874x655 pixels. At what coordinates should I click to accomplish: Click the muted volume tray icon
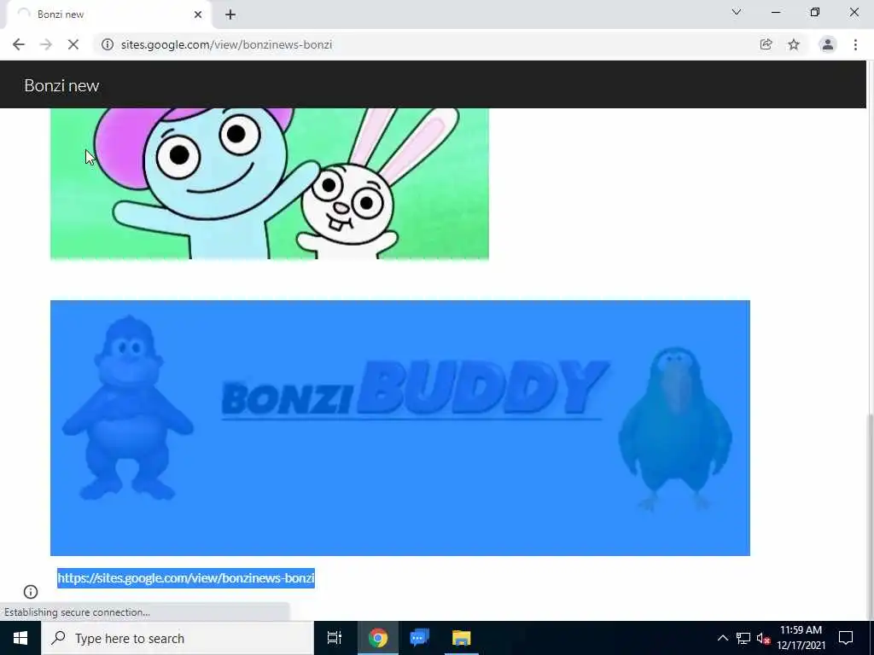click(763, 638)
